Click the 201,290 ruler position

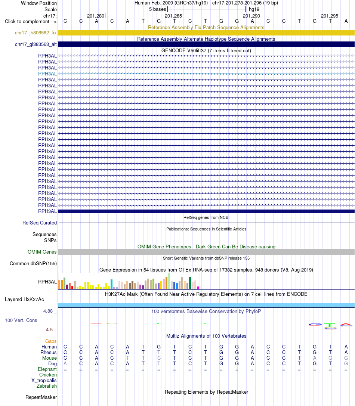251,16
